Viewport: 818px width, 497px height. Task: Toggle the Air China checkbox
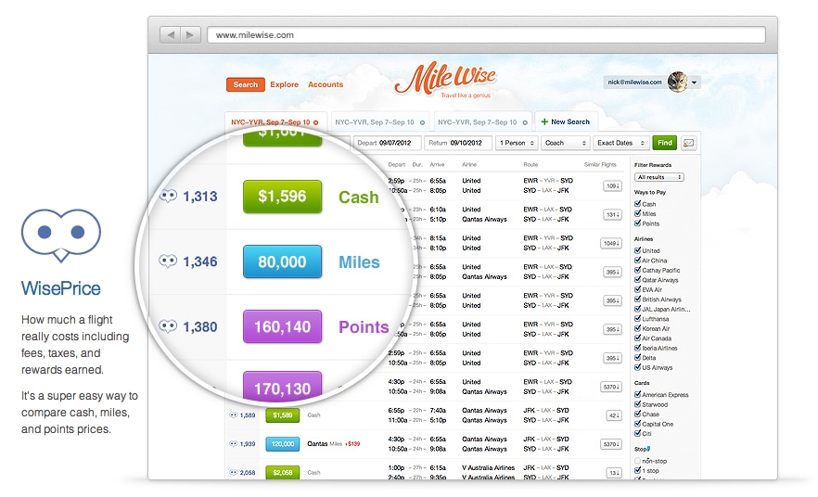point(637,261)
